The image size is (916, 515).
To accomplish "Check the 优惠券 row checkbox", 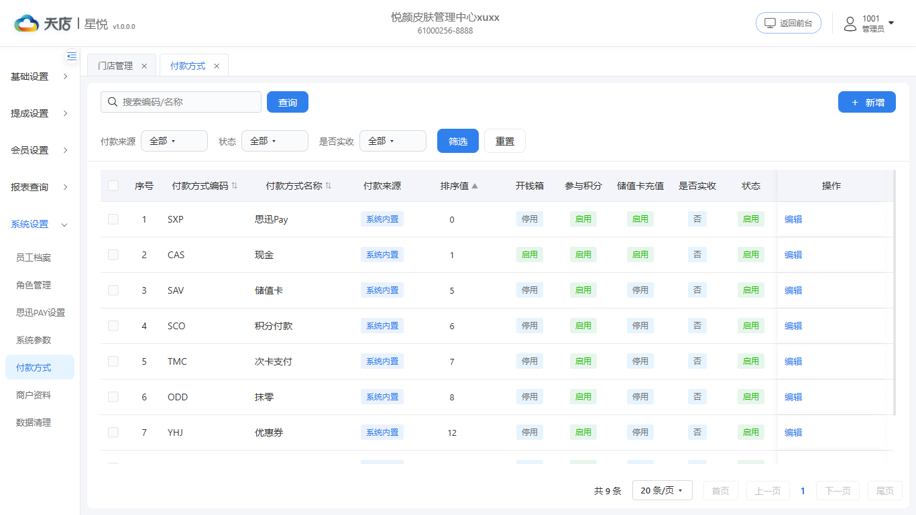I will (x=113, y=433).
